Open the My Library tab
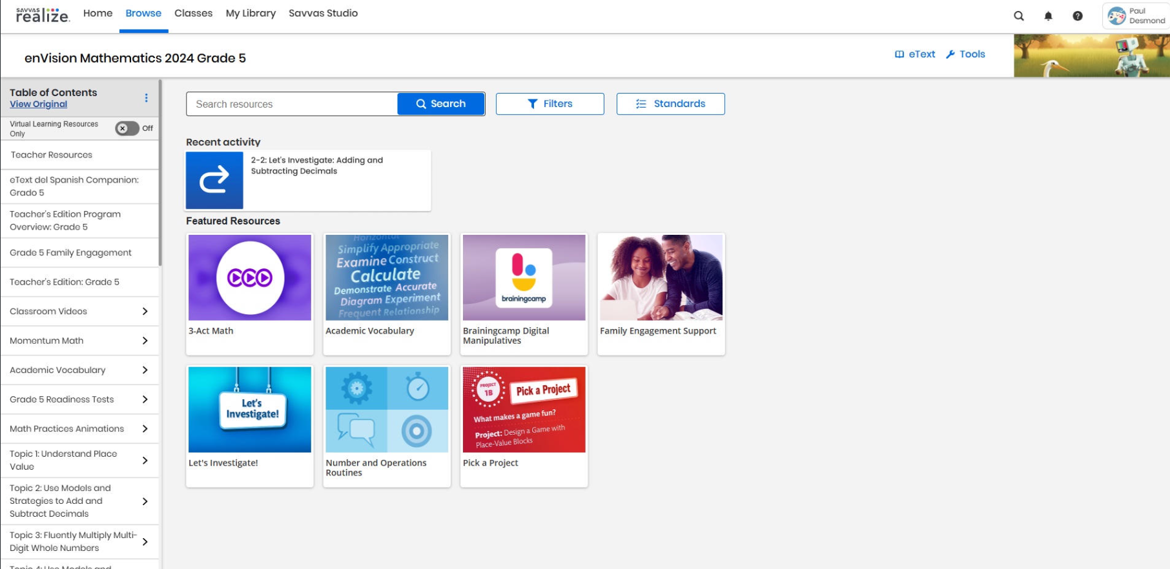 [251, 14]
